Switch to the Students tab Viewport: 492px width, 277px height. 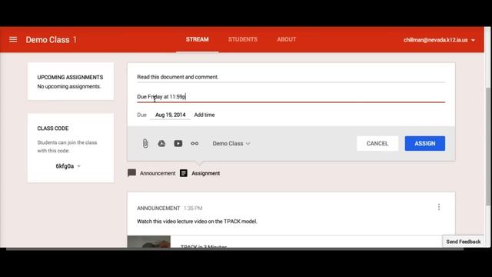click(243, 39)
